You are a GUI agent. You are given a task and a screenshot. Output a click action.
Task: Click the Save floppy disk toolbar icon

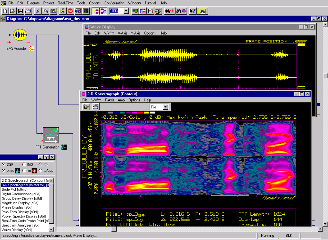click(x=20, y=11)
